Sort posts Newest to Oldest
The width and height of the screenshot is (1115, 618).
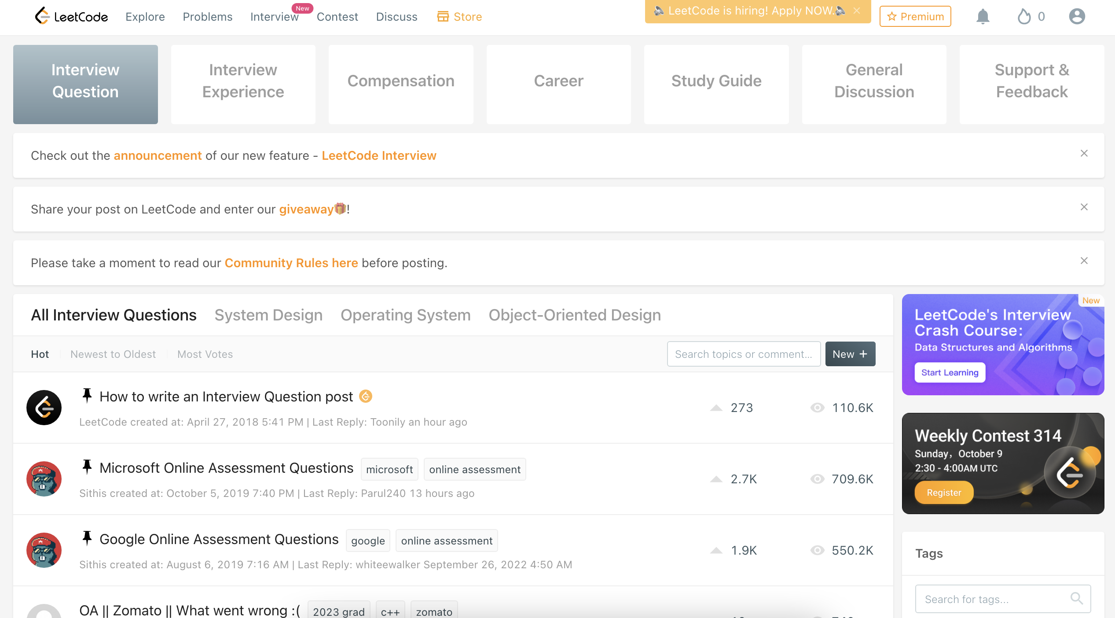click(x=113, y=354)
